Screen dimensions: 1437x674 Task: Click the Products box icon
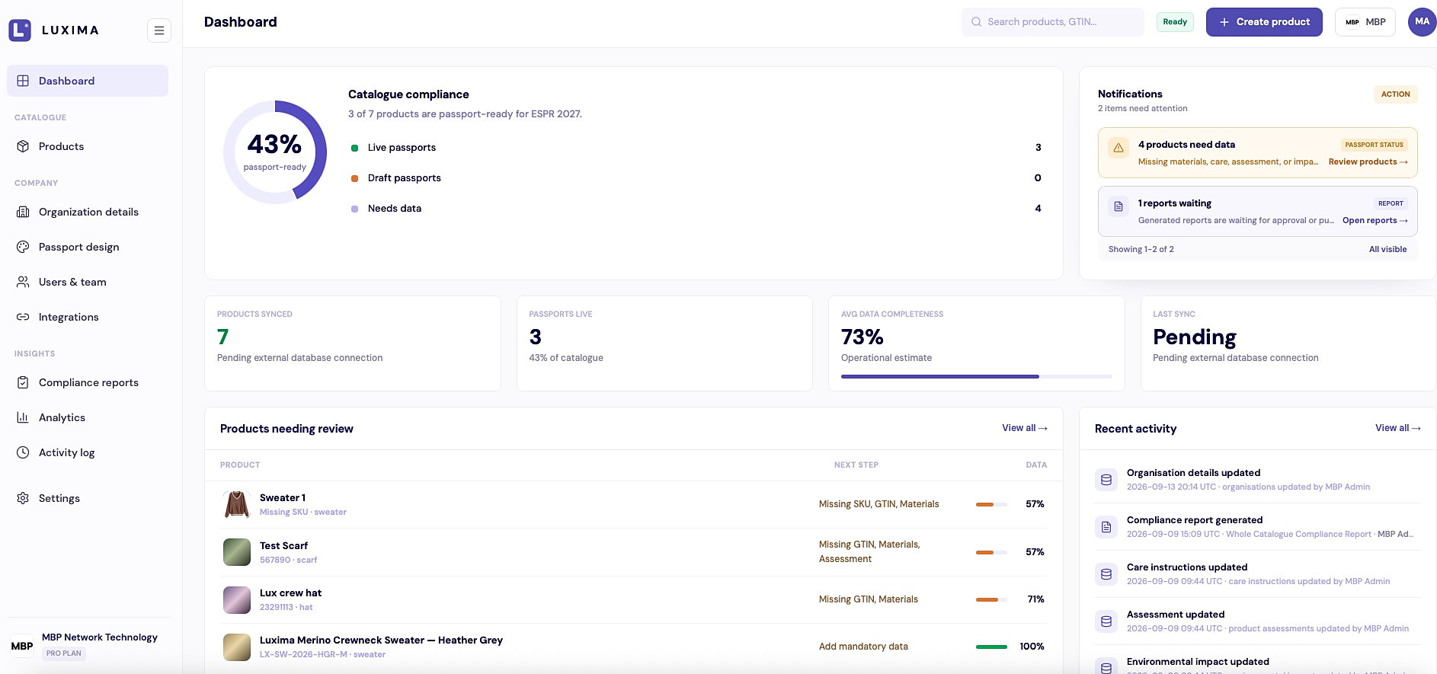coord(23,146)
